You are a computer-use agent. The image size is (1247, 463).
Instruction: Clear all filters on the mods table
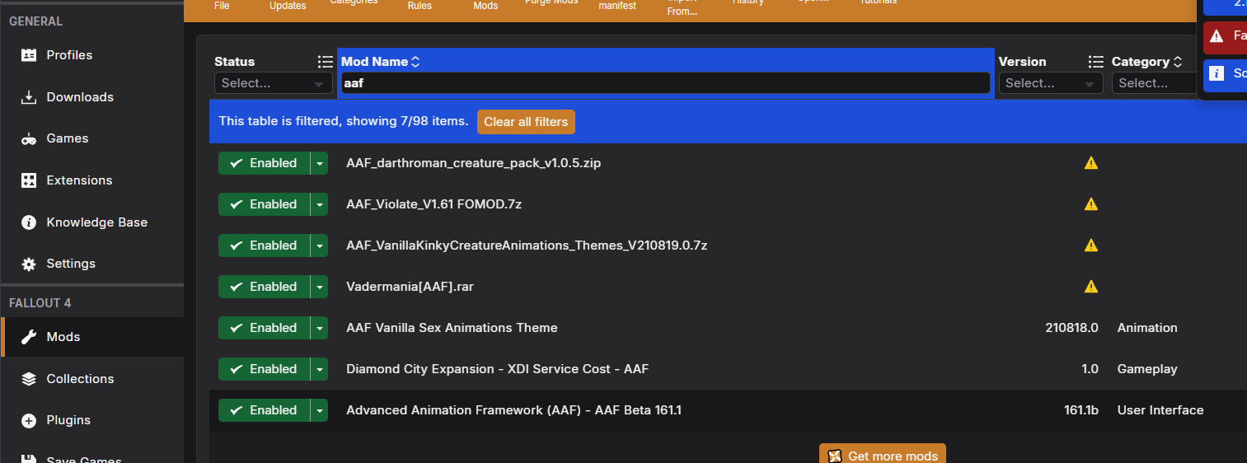coord(526,122)
